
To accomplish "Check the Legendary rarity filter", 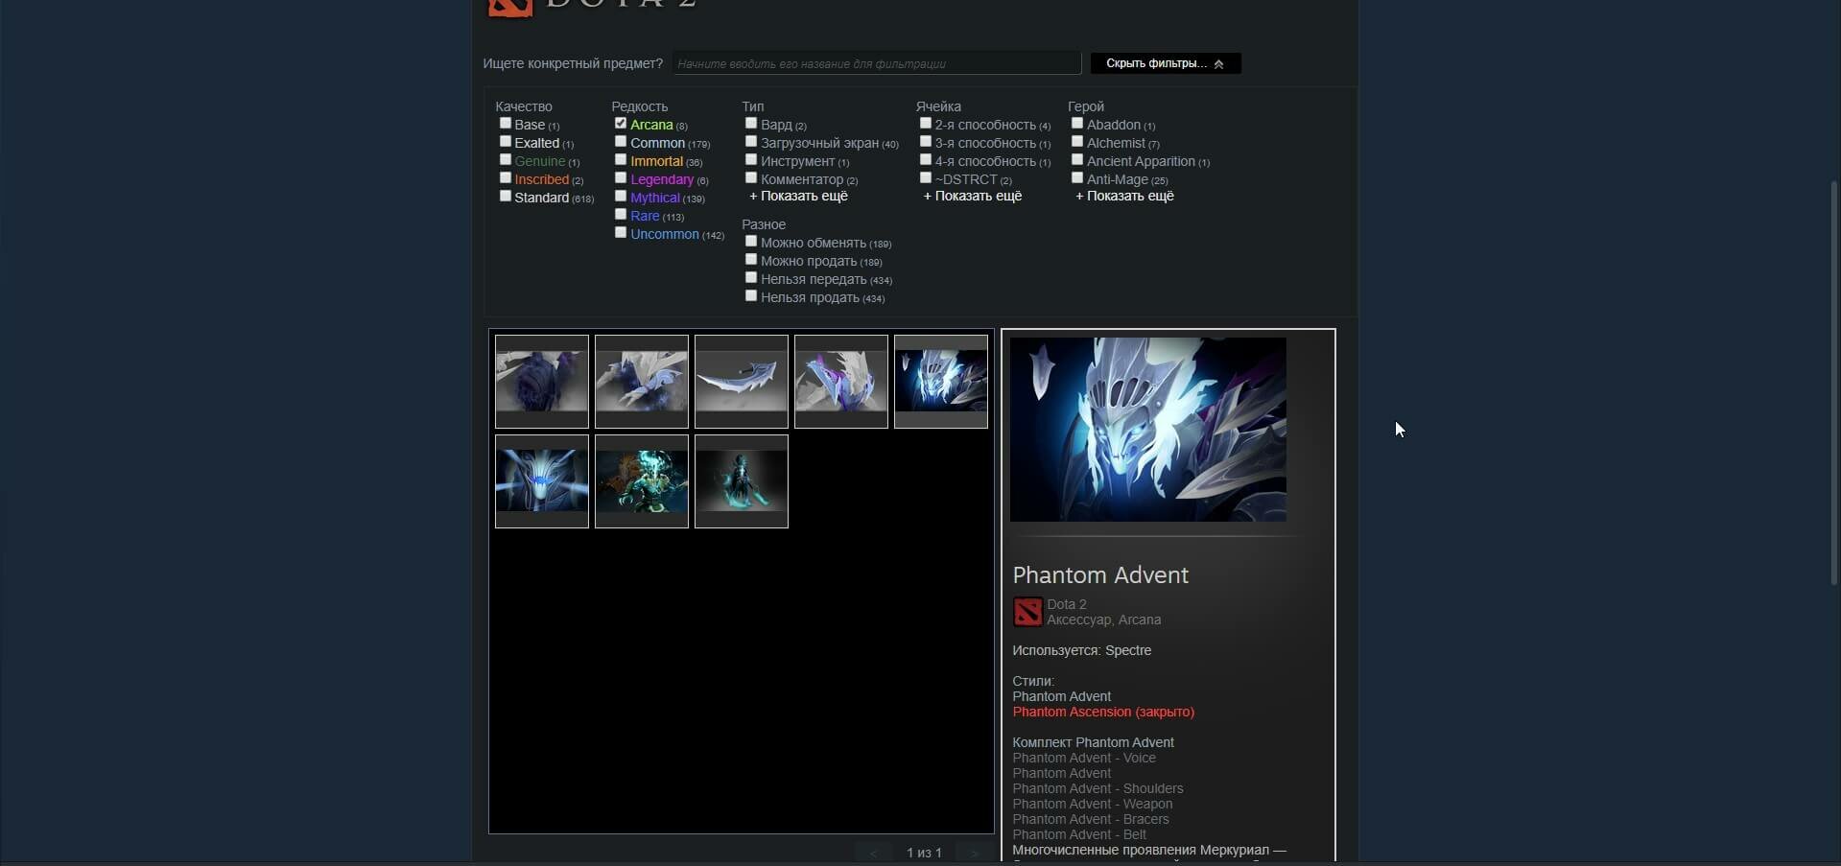I will [621, 178].
